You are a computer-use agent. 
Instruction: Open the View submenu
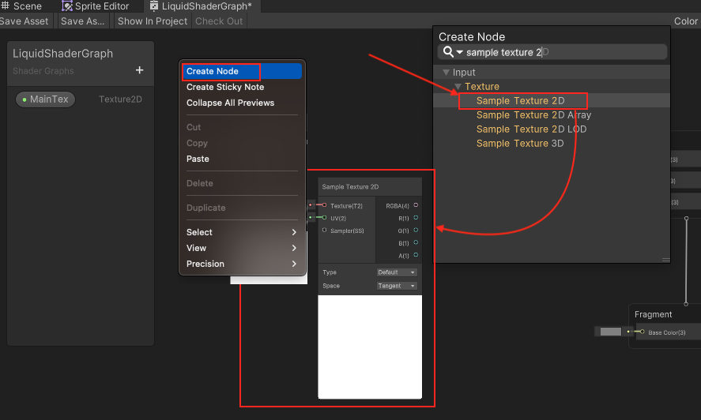(x=242, y=248)
